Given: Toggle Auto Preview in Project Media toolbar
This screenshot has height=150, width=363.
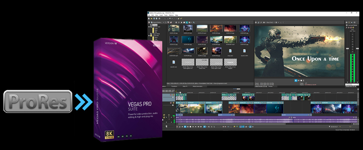Looking at the screenshot, I should pos(187,22).
